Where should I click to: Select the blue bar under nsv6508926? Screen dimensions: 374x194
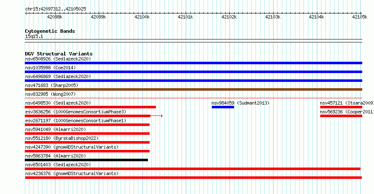pyautogui.click(x=193, y=63)
